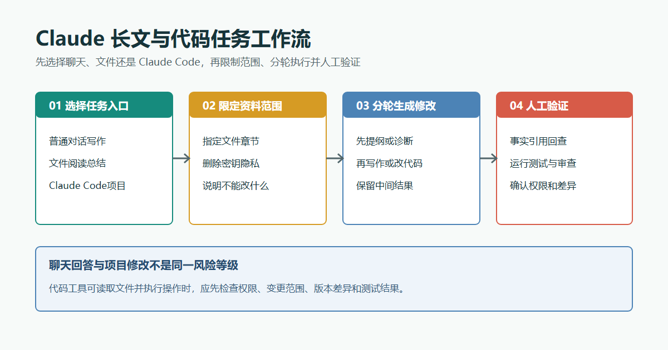This screenshot has width=668, height=350.
Task: Click the '保留中间结果' line
Action: (x=385, y=186)
